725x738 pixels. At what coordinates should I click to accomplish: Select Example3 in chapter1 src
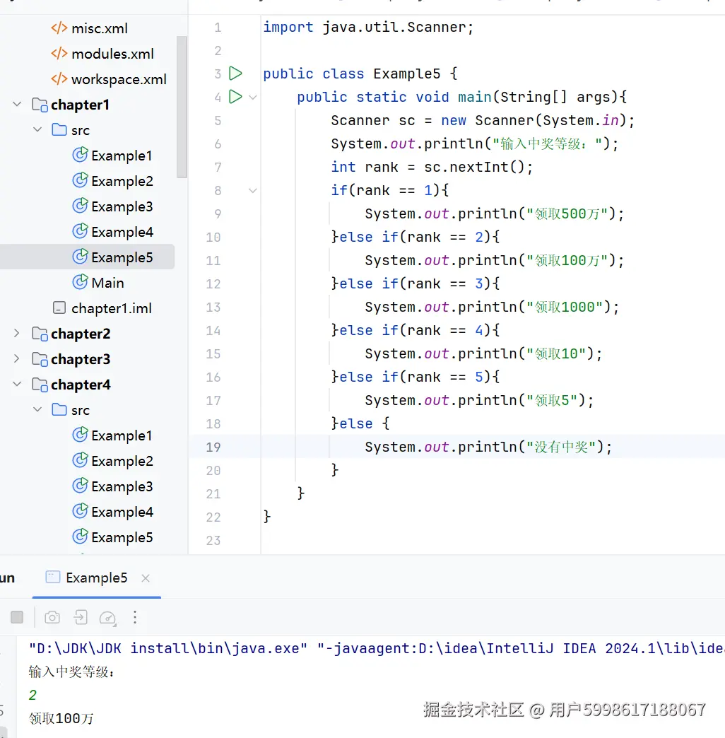coord(113,206)
